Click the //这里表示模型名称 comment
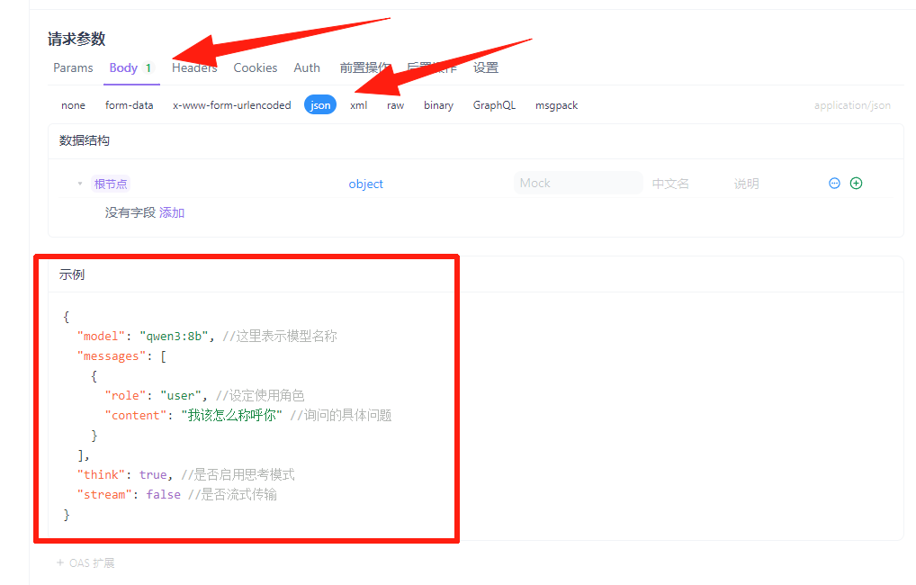The width and height of the screenshot is (916, 585). point(280,336)
